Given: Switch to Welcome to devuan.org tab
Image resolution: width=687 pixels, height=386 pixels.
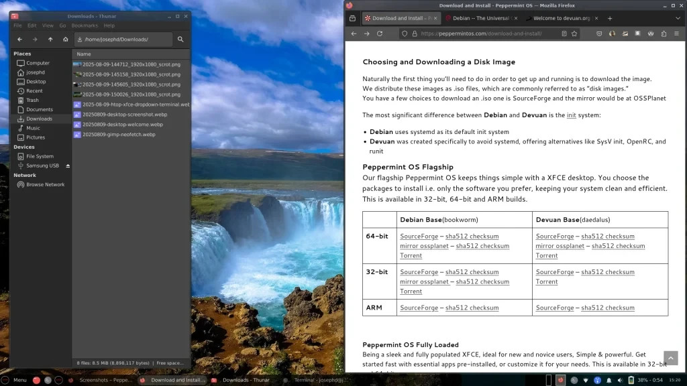Looking at the screenshot, I should (x=562, y=18).
